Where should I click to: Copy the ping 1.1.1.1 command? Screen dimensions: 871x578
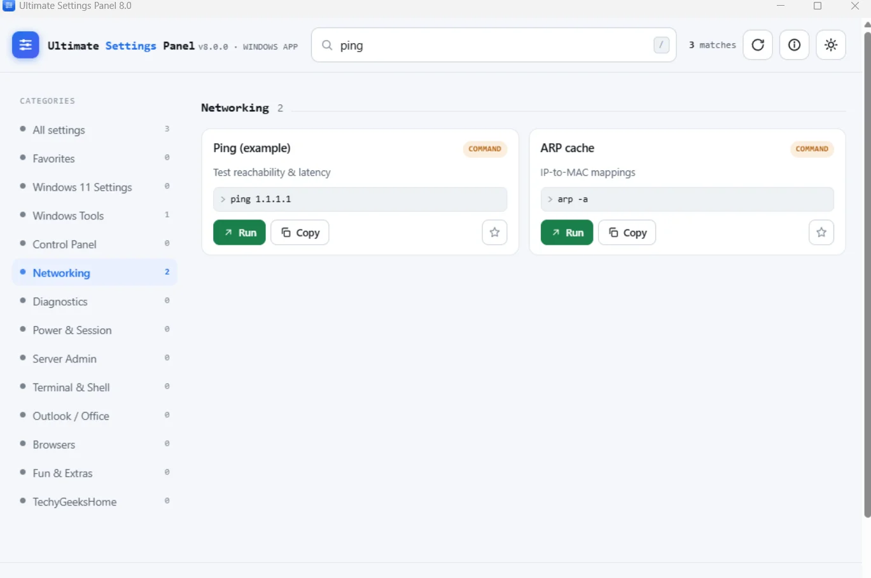pos(300,233)
